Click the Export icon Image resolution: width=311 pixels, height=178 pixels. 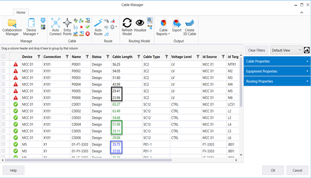(177, 25)
